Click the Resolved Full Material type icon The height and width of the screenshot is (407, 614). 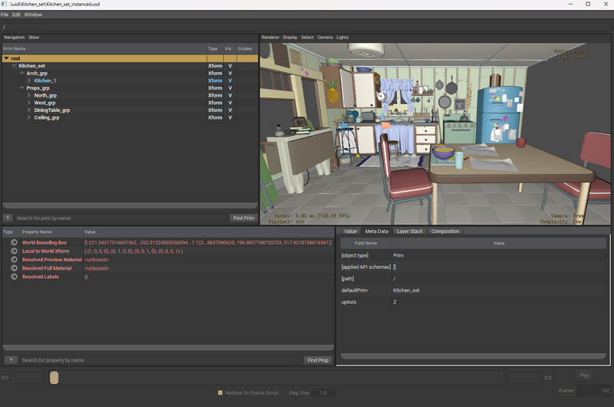[x=15, y=268]
